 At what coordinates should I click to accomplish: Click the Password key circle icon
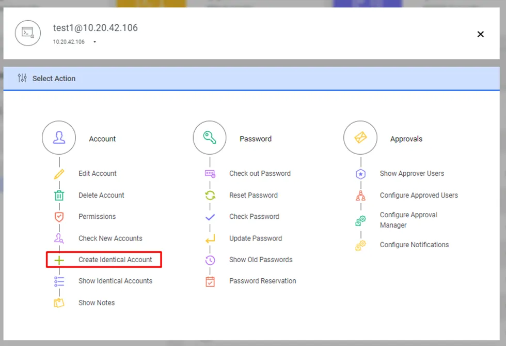210,138
